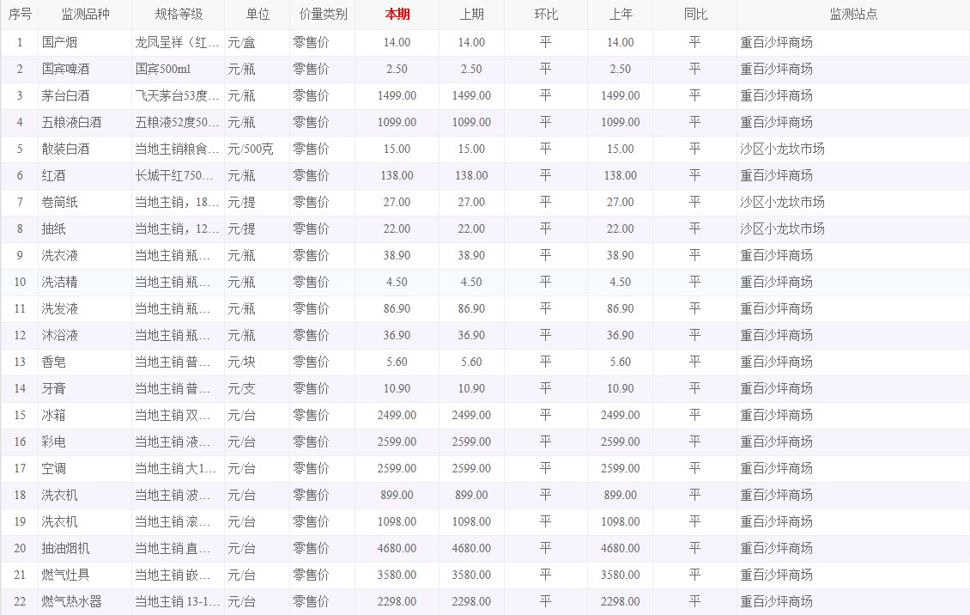
Task: Click 本期 price 10.90 for 牙膏
Action: 397,388
